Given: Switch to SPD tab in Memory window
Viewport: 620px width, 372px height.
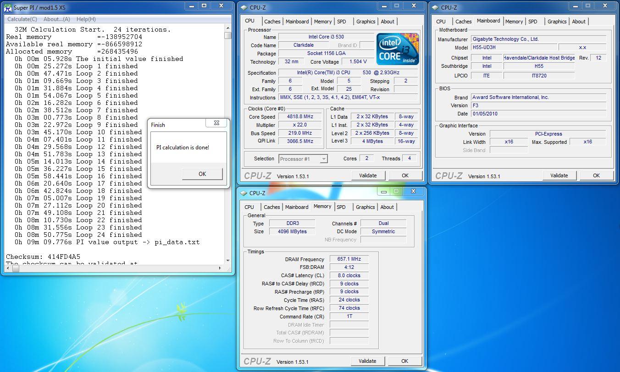Looking at the screenshot, I should click(x=341, y=207).
